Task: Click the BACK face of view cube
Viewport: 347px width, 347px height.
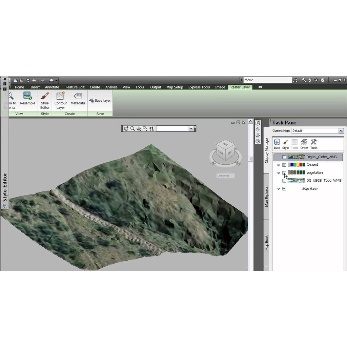Action: point(221,152)
